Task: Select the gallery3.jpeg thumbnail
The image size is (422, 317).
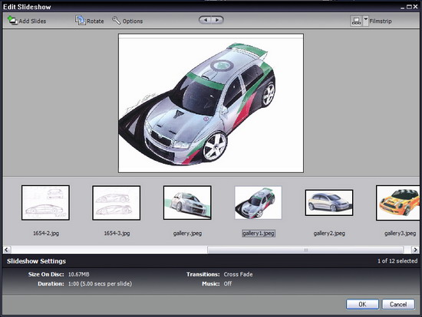Action: tap(397, 203)
